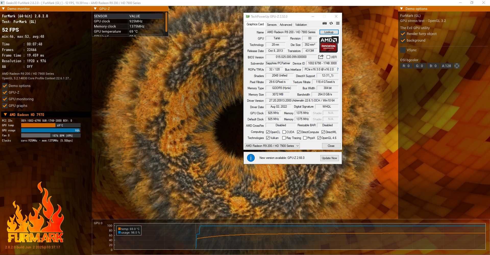Screen dimensions: 490x255
Task: Minimize the GPU-Z window
Action: 313,16
